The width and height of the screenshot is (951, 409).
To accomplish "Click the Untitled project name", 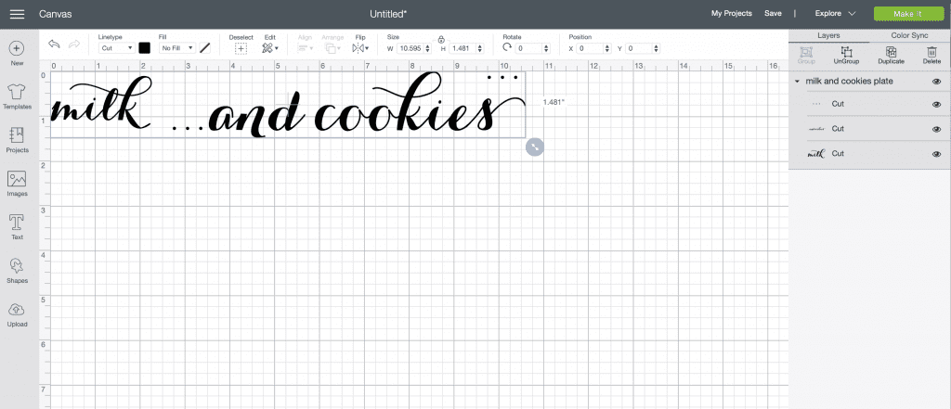I will (388, 13).
